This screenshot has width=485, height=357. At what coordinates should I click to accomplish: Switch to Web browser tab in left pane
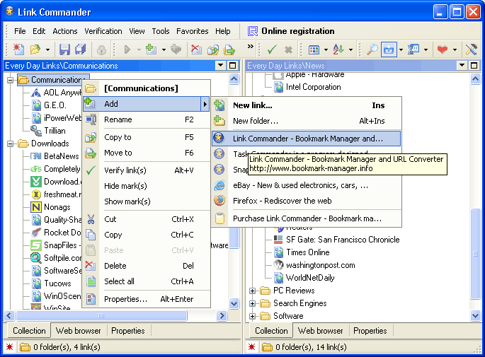tap(79, 330)
